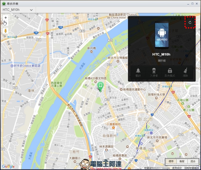Screen dimensions: 201x170
Task: Select 新埔站 metro station icon
Action: click(170, 86)
